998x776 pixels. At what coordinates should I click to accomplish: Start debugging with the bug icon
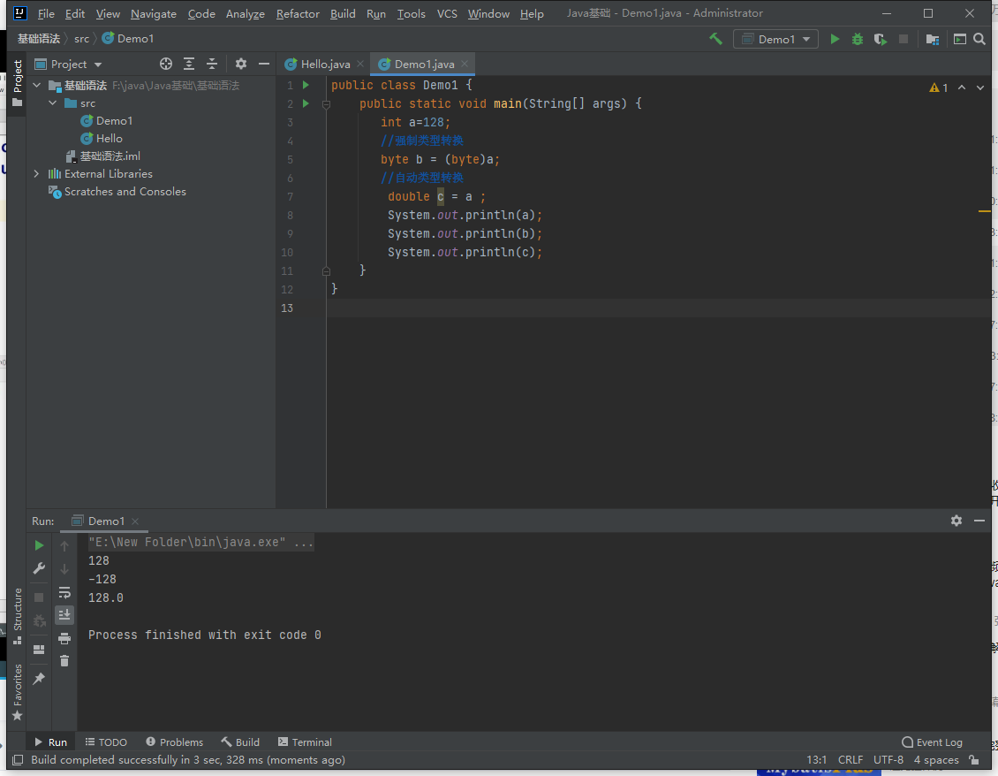(x=857, y=39)
